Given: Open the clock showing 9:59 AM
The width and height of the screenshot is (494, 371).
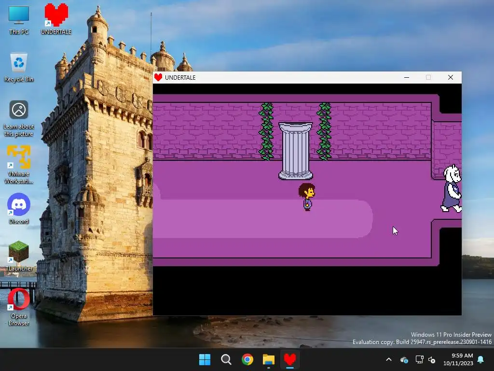Looking at the screenshot, I should coord(458,359).
